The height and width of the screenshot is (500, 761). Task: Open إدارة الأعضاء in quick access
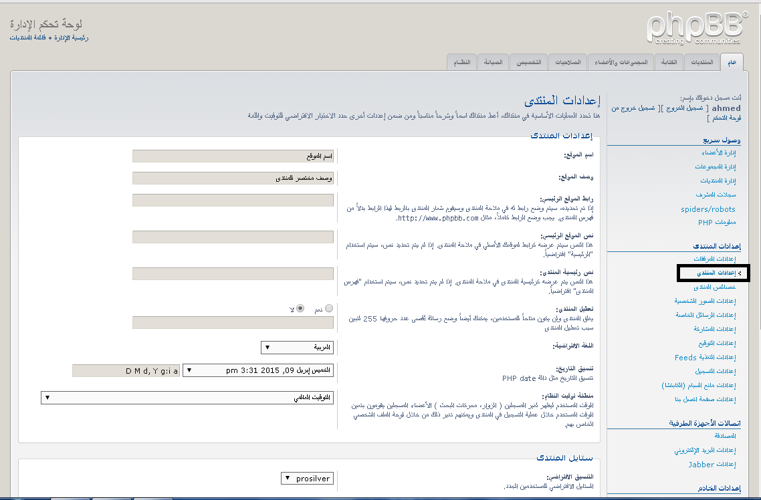coord(718,153)
